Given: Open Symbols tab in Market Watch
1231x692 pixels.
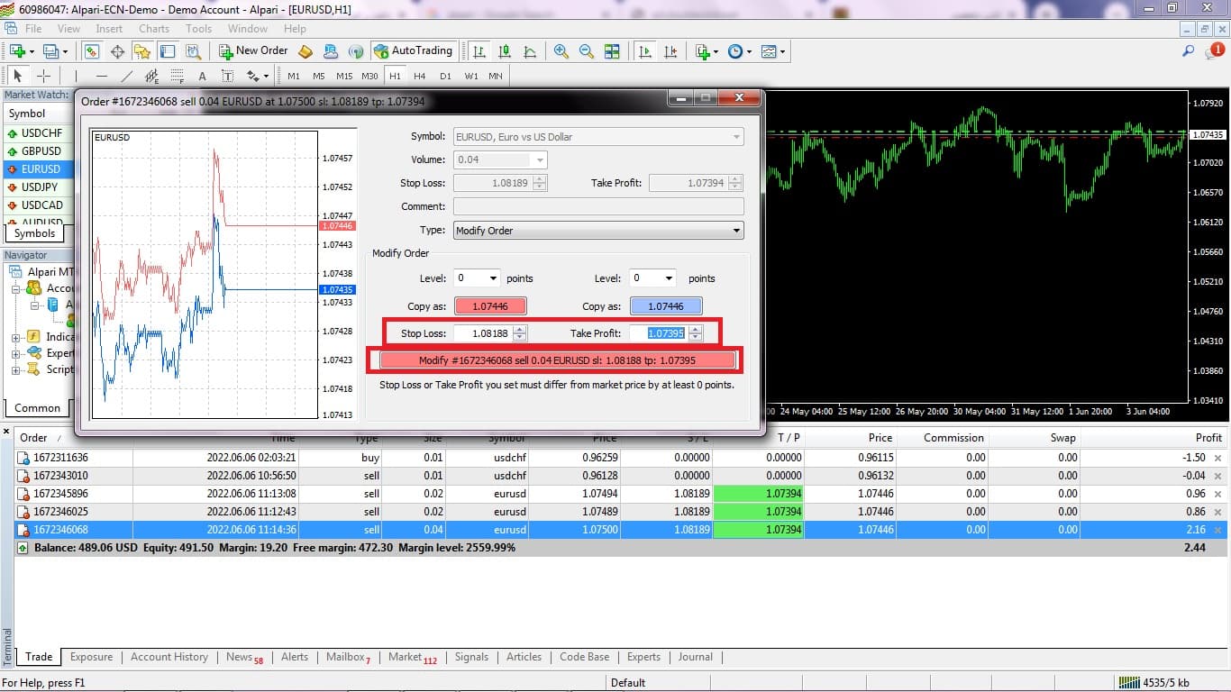Looking at the screenshot, I should click(34, 233).
